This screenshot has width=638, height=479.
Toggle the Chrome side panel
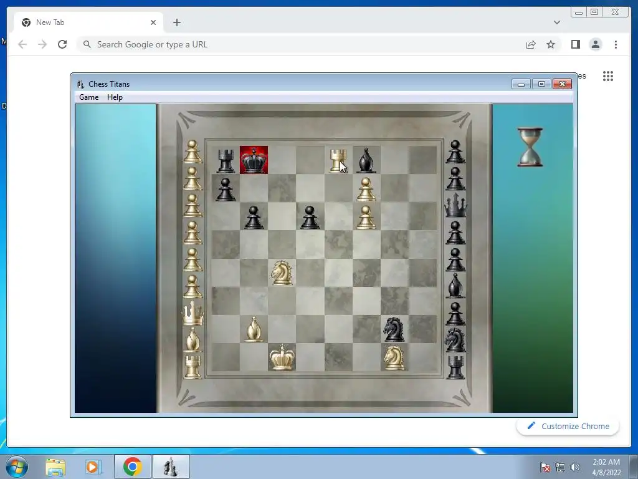pos(575,44)
